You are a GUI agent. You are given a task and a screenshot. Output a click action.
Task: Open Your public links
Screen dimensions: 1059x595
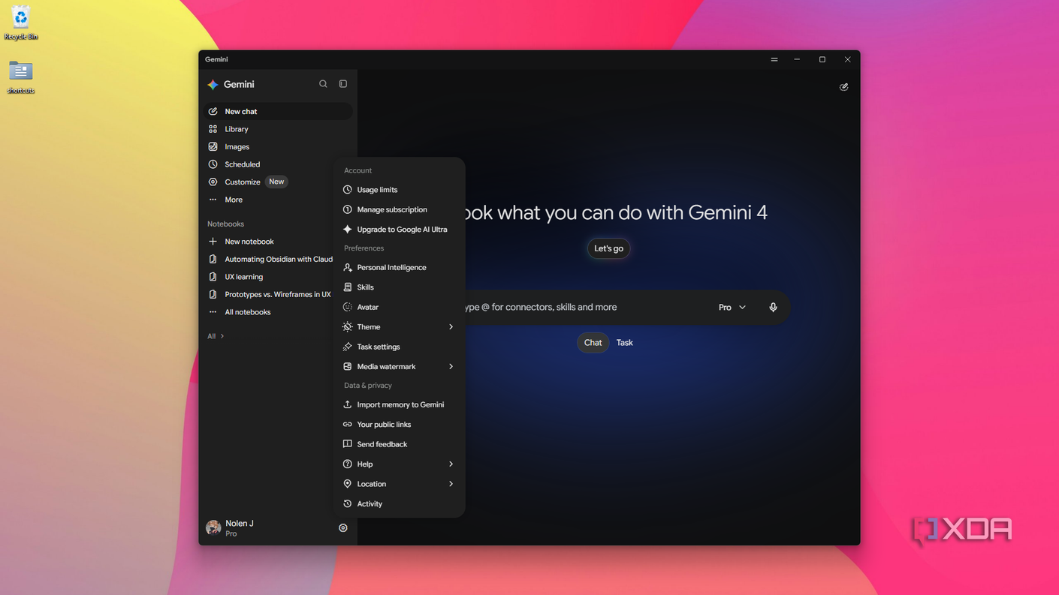400,425
